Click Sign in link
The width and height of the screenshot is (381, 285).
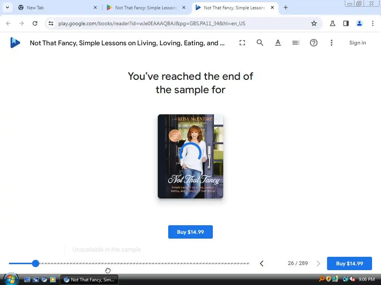(358, 43)
